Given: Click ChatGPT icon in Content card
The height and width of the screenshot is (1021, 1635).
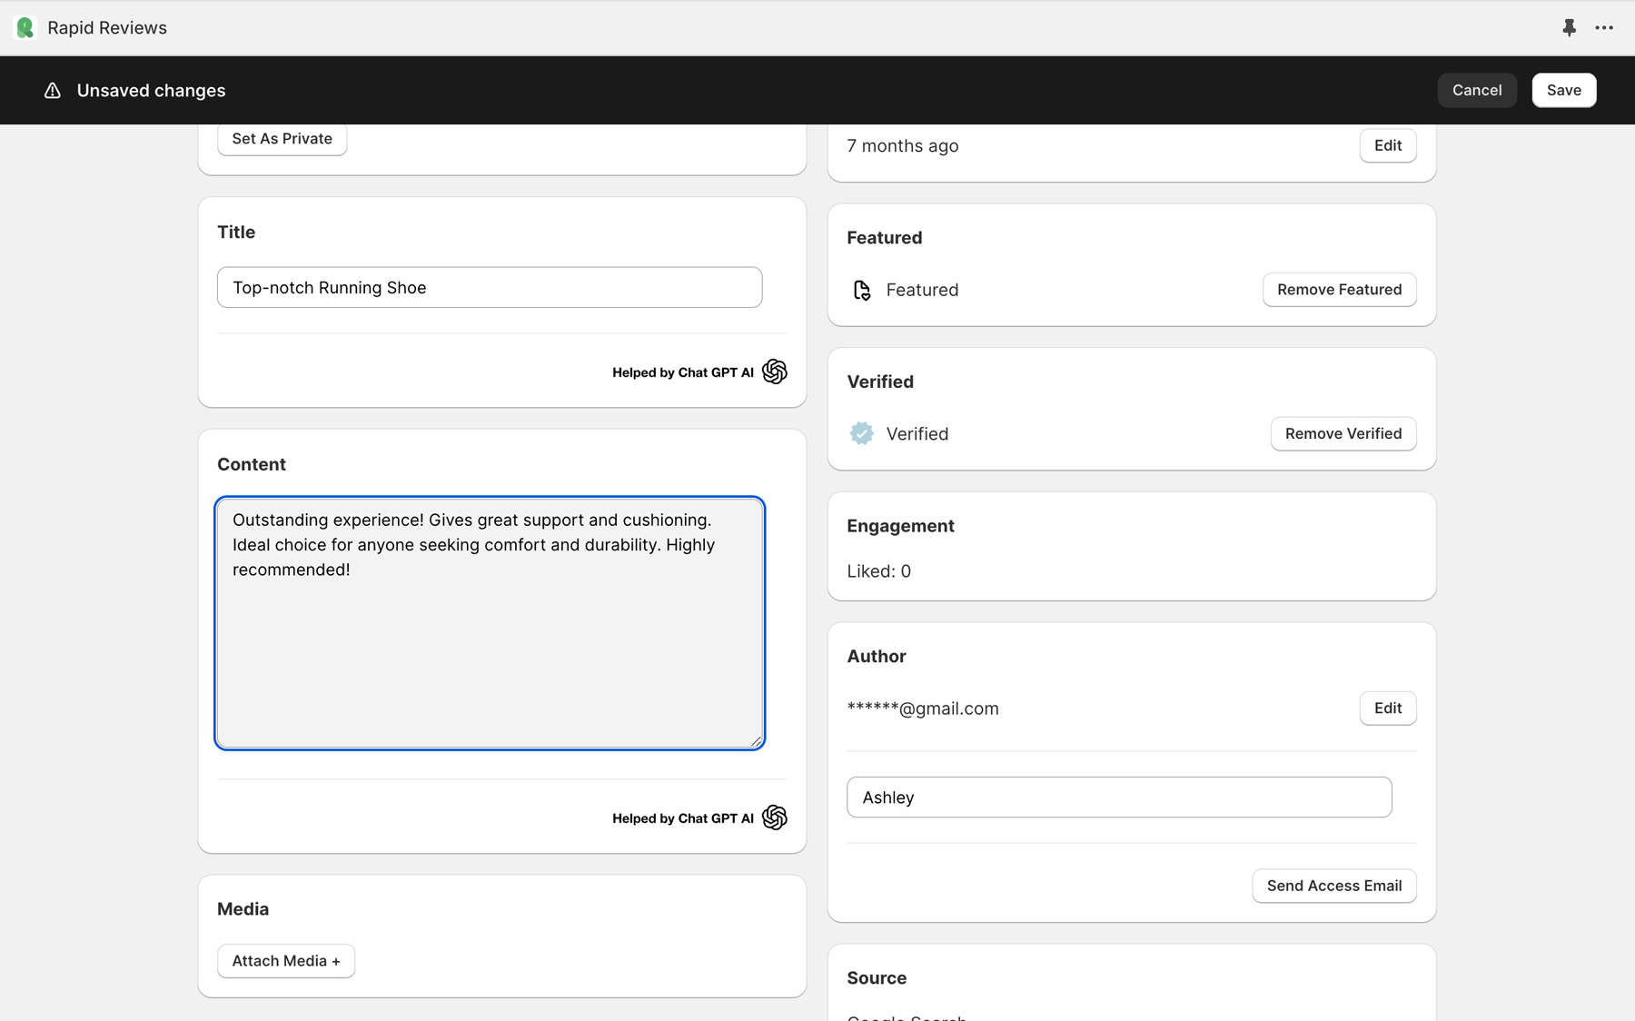Looking at the screenshot, I should click(x=774, y=818).
